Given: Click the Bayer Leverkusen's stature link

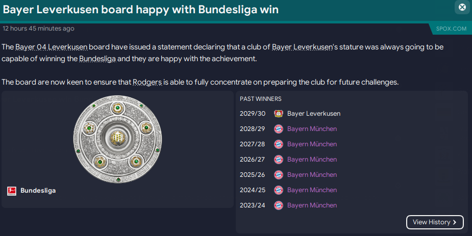Looking at the screenshot, I should pyautogui.click(x=302, y=47).
